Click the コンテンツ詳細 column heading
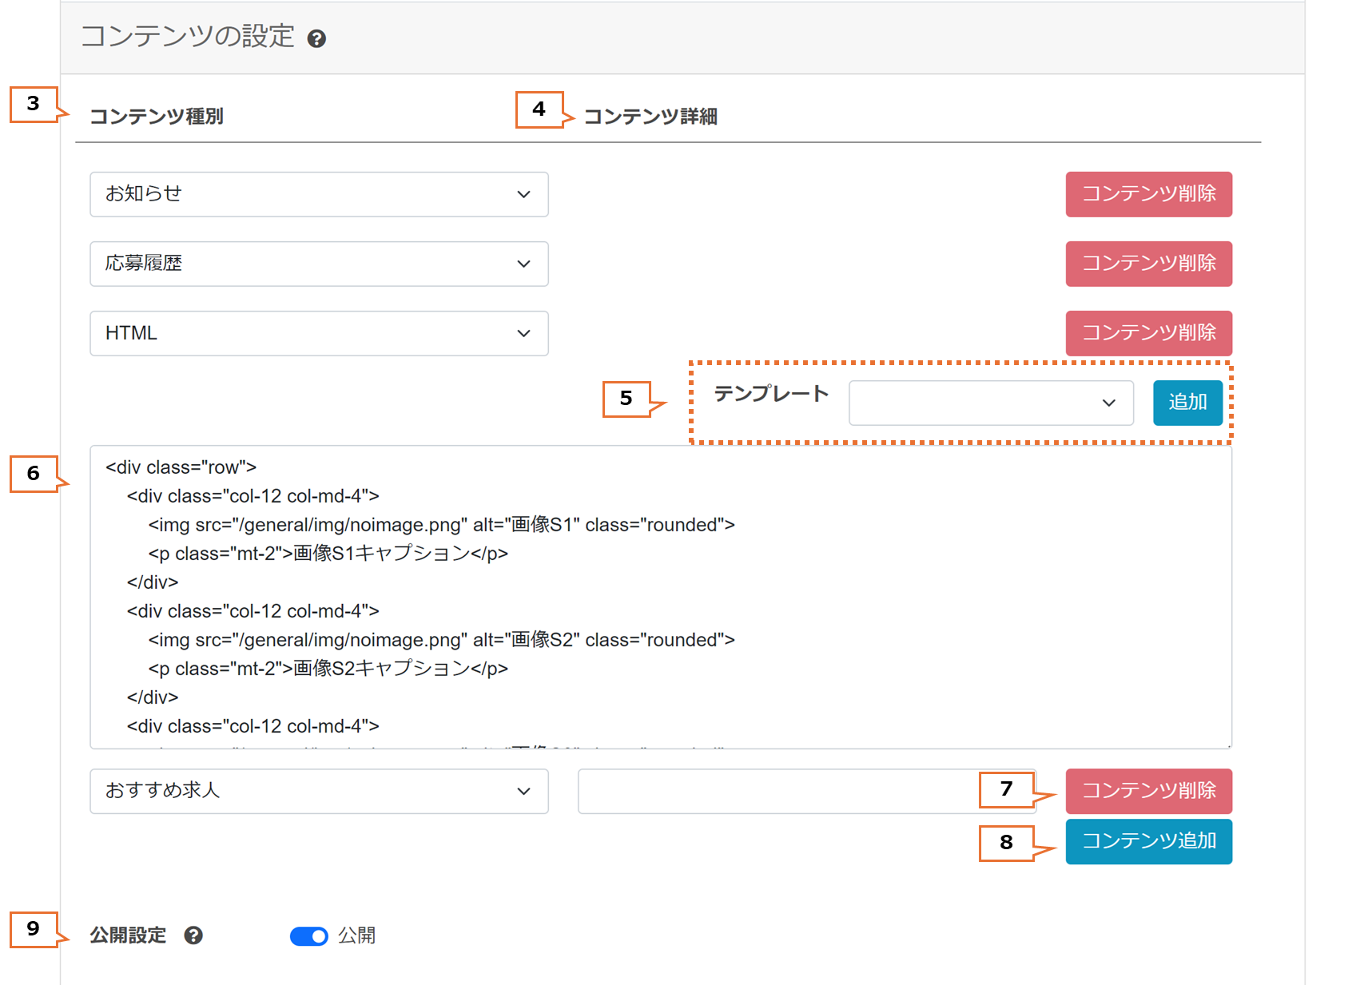This screenshot has width=1356, height=985. (x=650, y=117)
